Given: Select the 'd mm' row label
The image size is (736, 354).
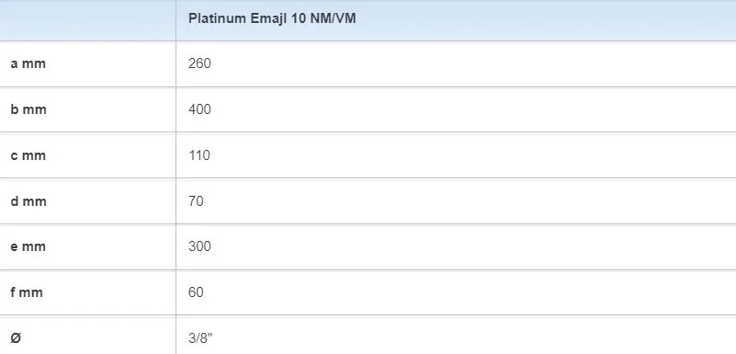Looking at the screenshot, I should click(x=28, y=201).
